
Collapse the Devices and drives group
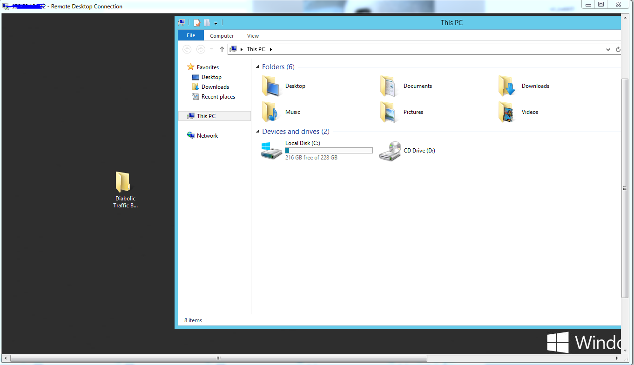click(258, 132)
